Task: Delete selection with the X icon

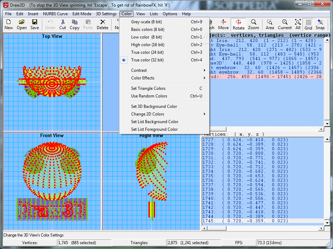Action: coord(103,24)
